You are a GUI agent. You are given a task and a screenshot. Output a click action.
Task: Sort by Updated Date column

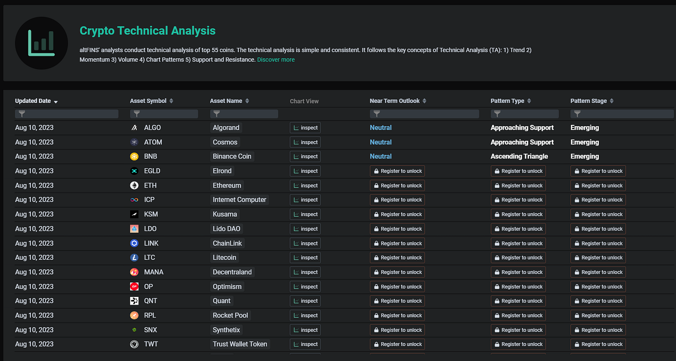36,101
